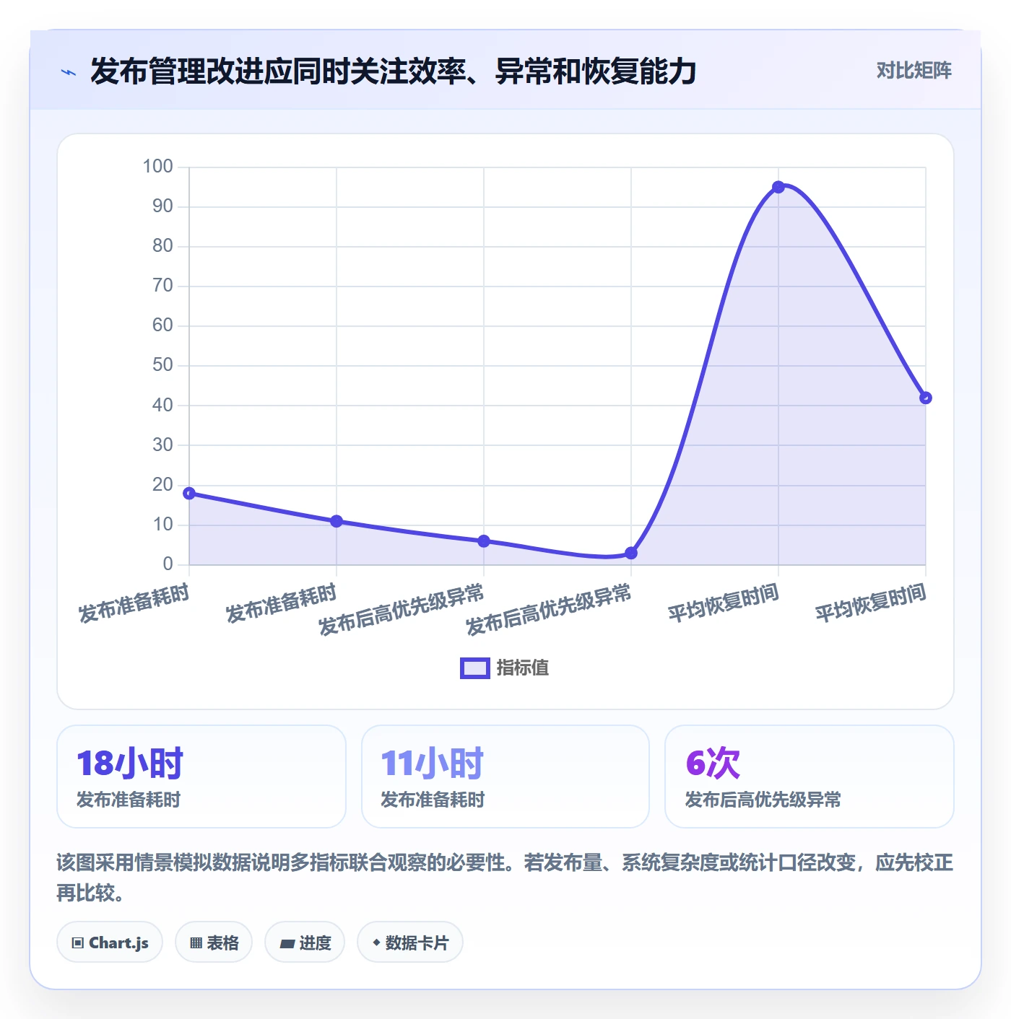The image size is (1011, 1019).
Task: Click the y-axis label 0
Action: pos(168,564)
